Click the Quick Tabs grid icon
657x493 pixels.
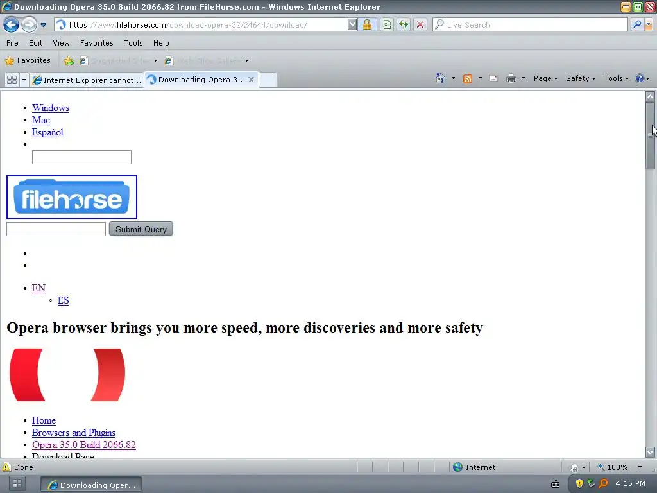point(12,80)
